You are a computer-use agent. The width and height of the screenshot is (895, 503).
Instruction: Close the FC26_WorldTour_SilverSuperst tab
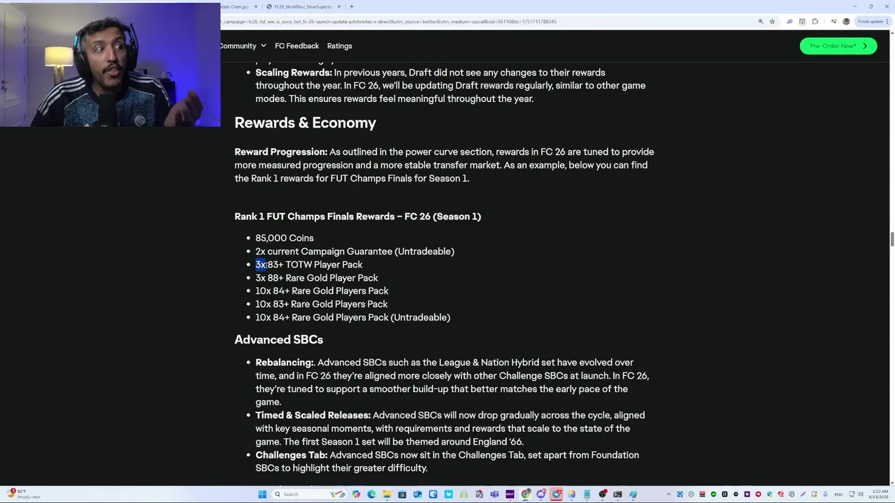(340, 7)
